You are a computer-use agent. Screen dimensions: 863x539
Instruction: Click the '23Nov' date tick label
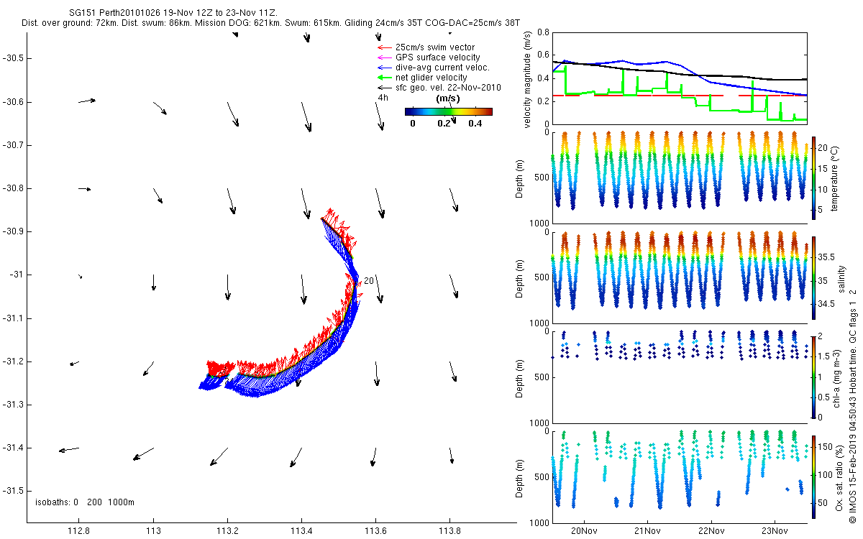pos(775,532)
